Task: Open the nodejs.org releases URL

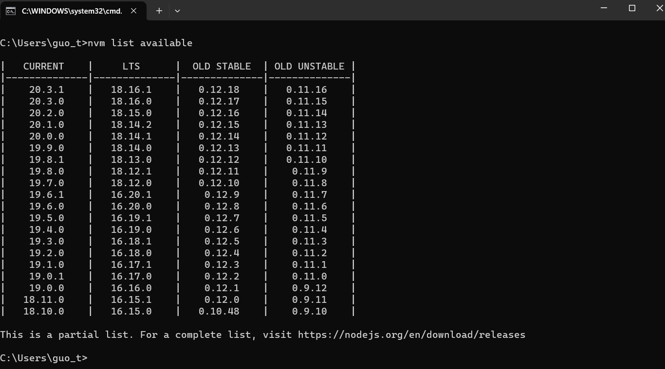Action: click(x=411, y=335)
